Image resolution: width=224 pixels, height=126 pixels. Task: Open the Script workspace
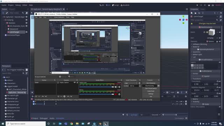[115, 5]
